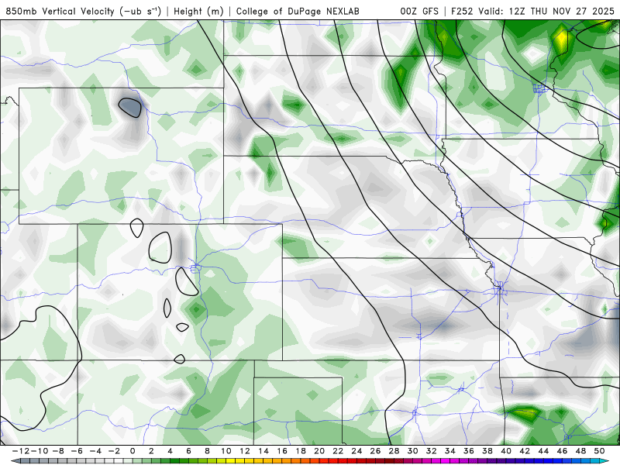Click the '14' color scale label
This screenshot has width=620, height=465.
point(263,451)
